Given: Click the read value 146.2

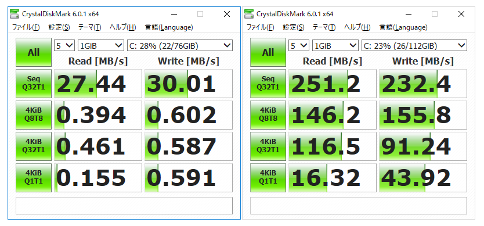Looking at the screenshot, I should pyautogui.click(x=333, y=114).
